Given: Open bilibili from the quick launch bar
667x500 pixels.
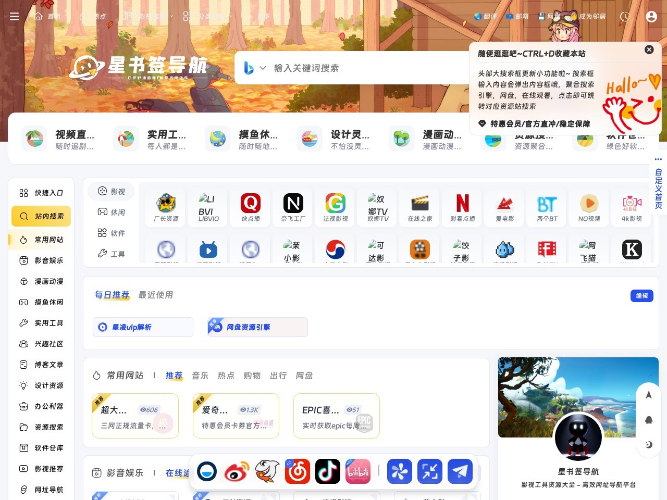Looking at the screenshot, I should point(358,471).
